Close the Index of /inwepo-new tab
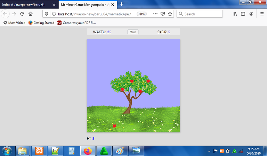Image resolution: width=267 pixels, height=156 pixels. tap(54, 5)
